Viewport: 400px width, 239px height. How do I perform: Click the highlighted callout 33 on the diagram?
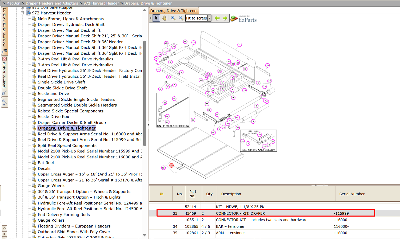click(x=171, y=166)
